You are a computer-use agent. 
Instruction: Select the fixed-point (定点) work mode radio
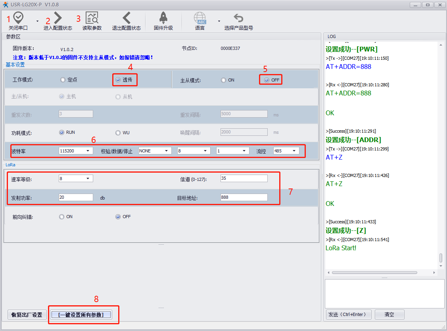click(x=63, y=80)
